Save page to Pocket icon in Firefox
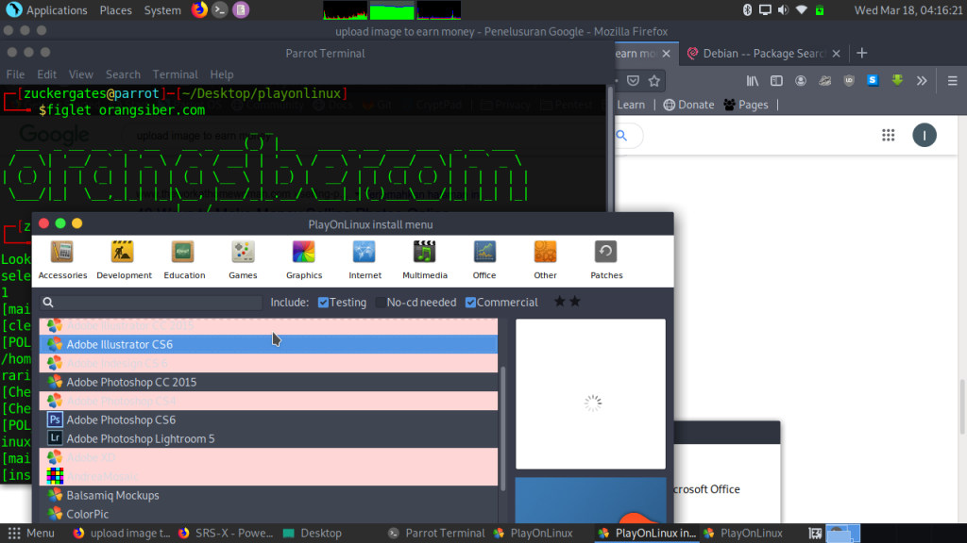Image resolution: width=967 pixels, height=543 pixels. pyautogui.click(x=633, y=81)
